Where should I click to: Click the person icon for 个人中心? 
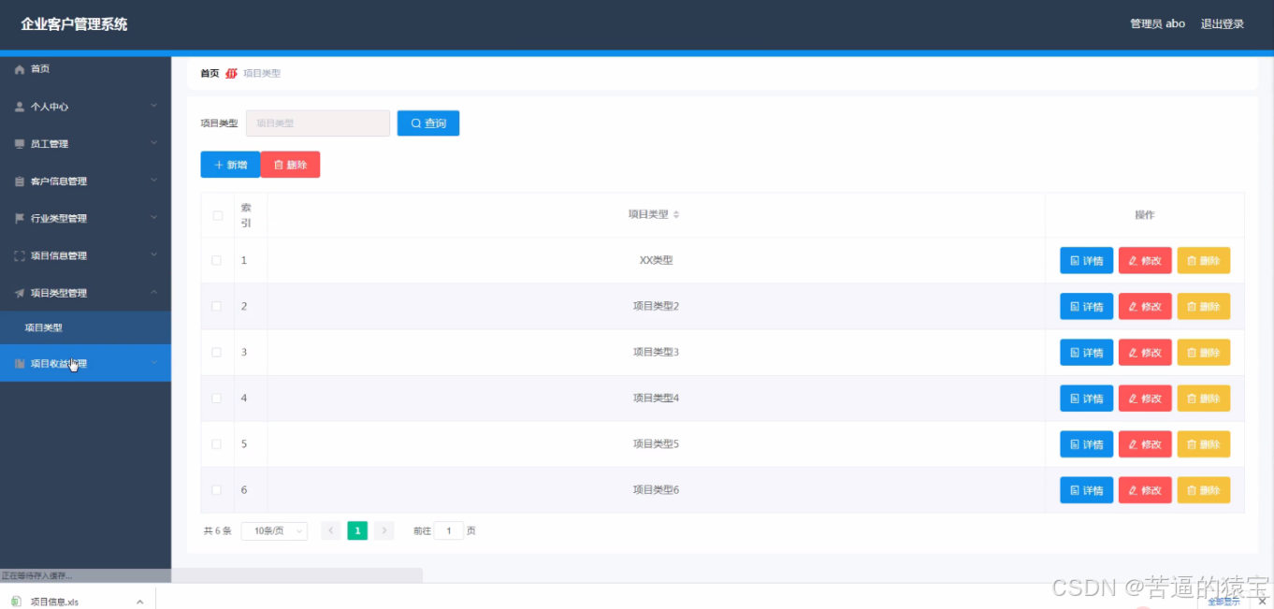pos(20,107)
